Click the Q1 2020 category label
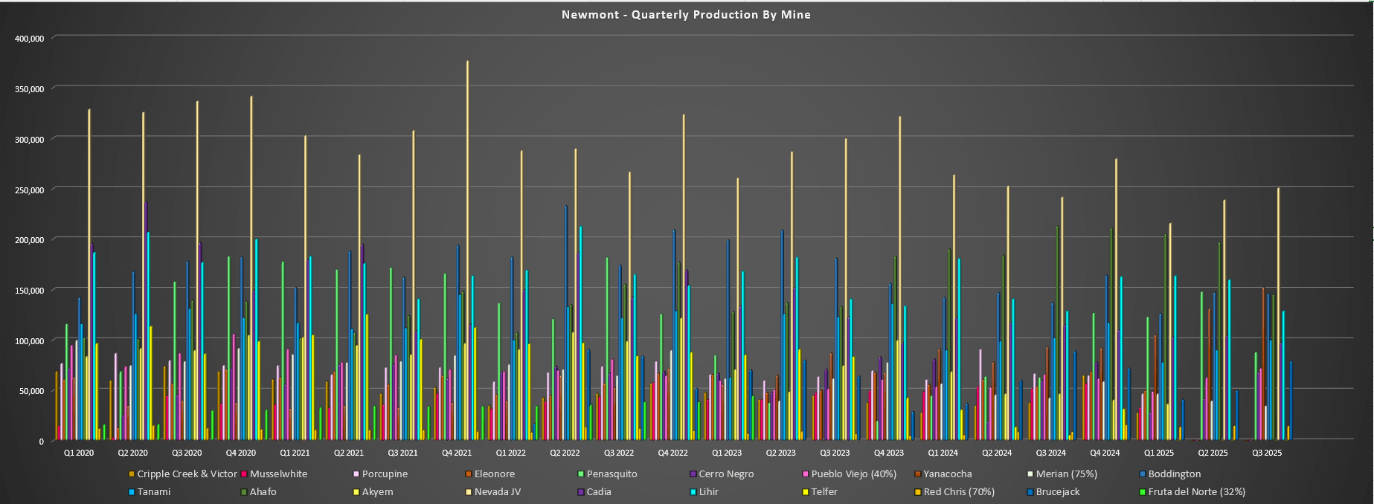 [x=79, y=453]
